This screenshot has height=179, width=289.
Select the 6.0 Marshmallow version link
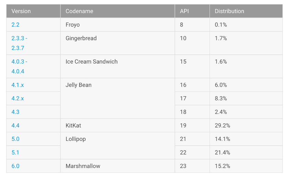[x=15, y=166]
